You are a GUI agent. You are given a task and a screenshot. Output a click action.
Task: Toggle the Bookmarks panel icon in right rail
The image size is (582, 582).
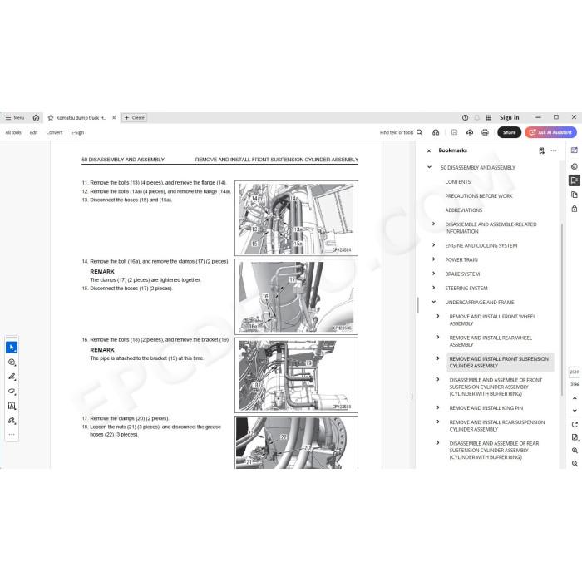coord(575,180)
